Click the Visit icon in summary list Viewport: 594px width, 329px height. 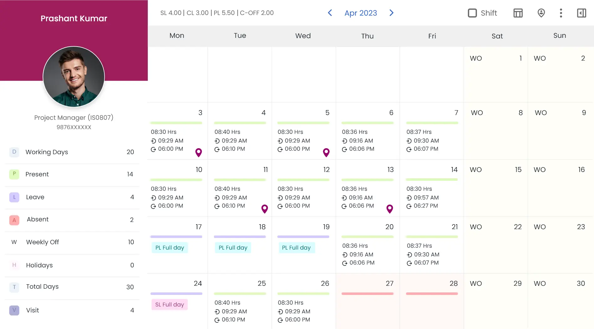(14, 310)
